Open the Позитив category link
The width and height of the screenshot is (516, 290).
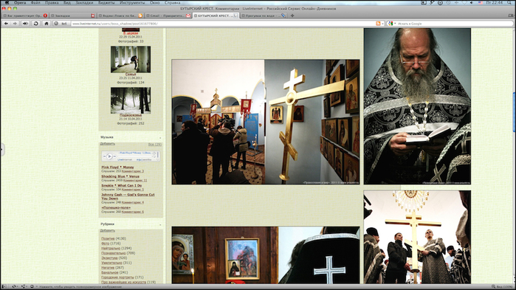tap(108, 238)
